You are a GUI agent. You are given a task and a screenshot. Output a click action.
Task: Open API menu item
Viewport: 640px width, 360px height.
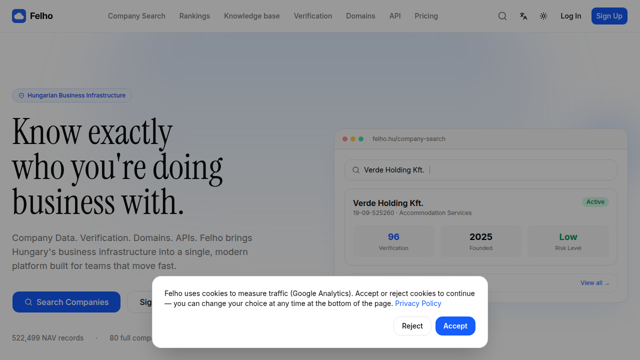pyautogui.click(x=395, y=16)
